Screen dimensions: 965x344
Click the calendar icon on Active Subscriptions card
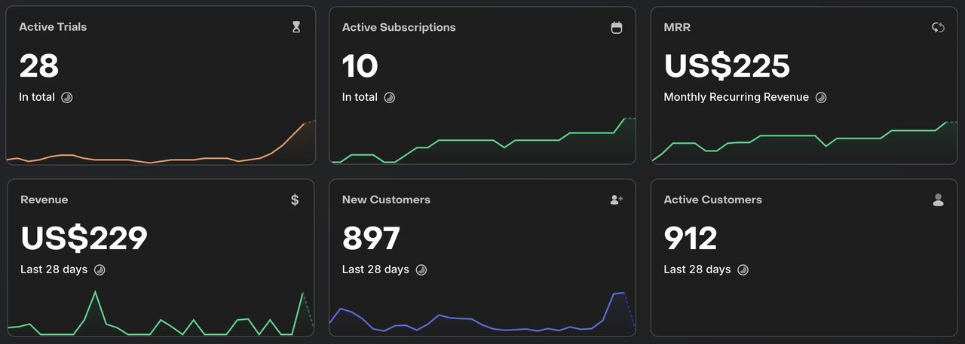pyautogui.click(x=617, y=27)
